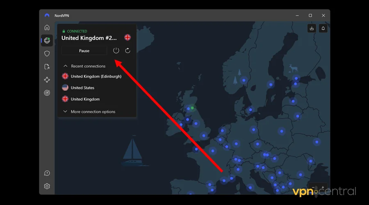This screenshot has height=205, width=369.
Task: Click the reconnect refresh icon
Action: pos(128,50)
